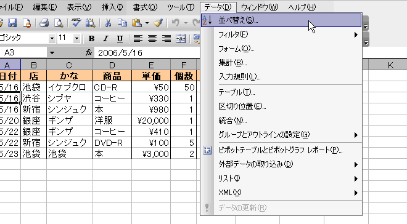Screen dimensions: 407x224
Task: Open the Name Box dropdown arrow
Action: tap(52, 53)
